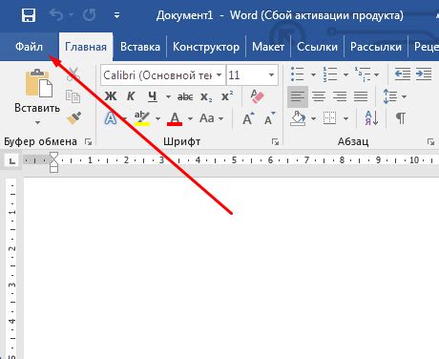
Task: Select Justify paragraph alignment
Action: [x=361, y=96]
